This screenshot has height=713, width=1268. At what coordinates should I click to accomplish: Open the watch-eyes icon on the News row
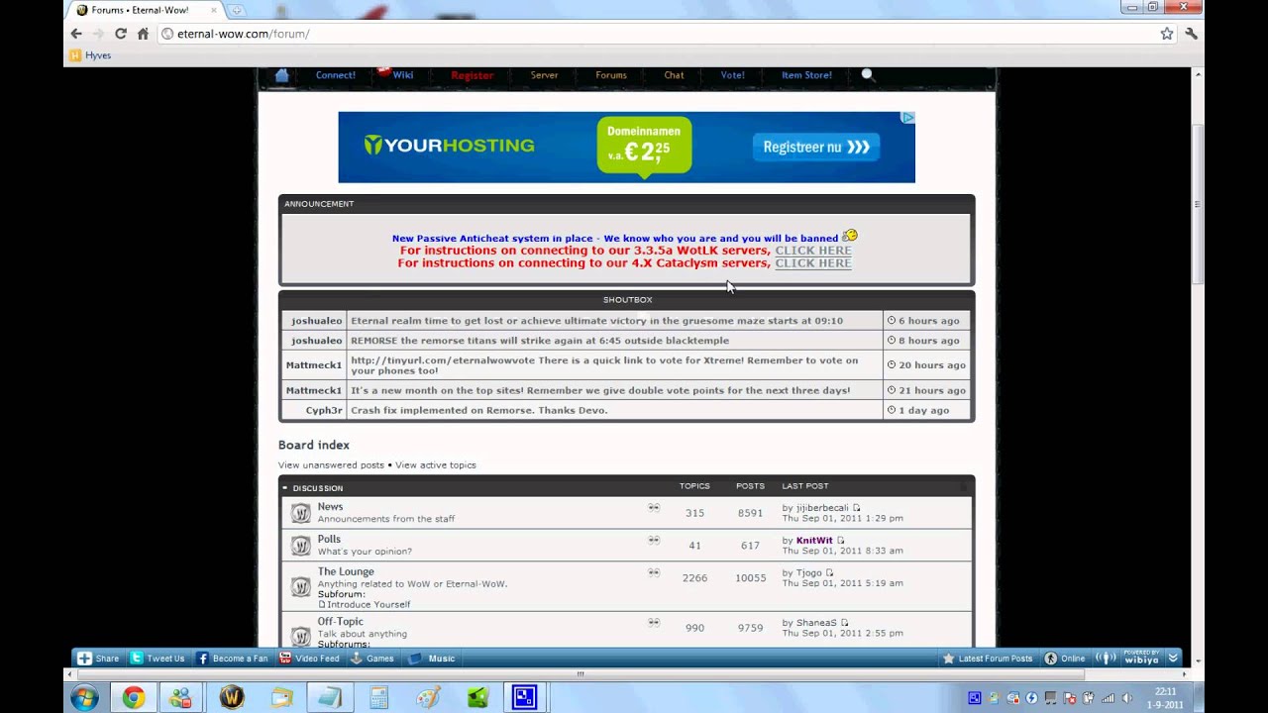click(x=654, y=507)
